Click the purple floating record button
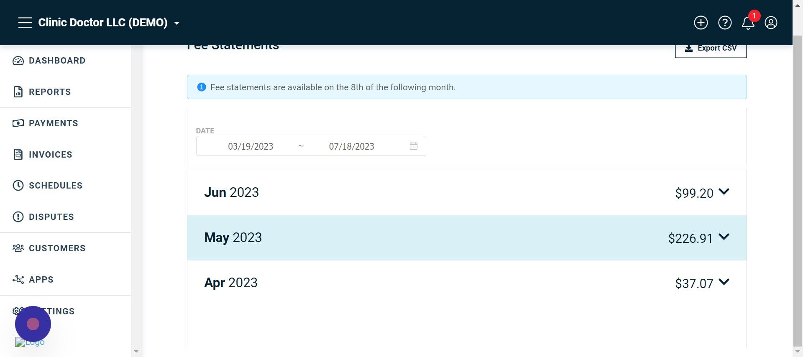Image resolution: width=803 pixels, height=357 pixels. 33,324
